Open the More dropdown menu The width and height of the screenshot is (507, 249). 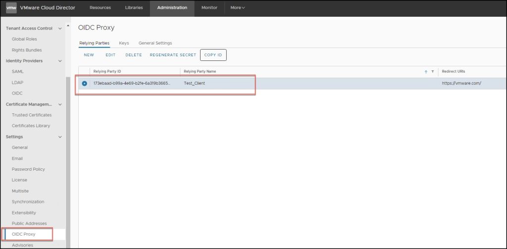(x=238, y=7)
